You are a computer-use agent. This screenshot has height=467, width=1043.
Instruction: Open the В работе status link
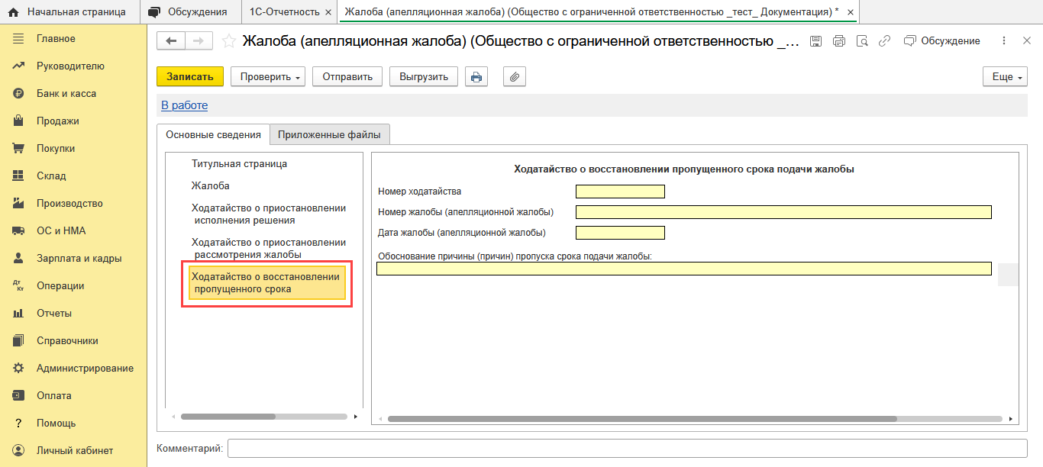click(184, 105)
